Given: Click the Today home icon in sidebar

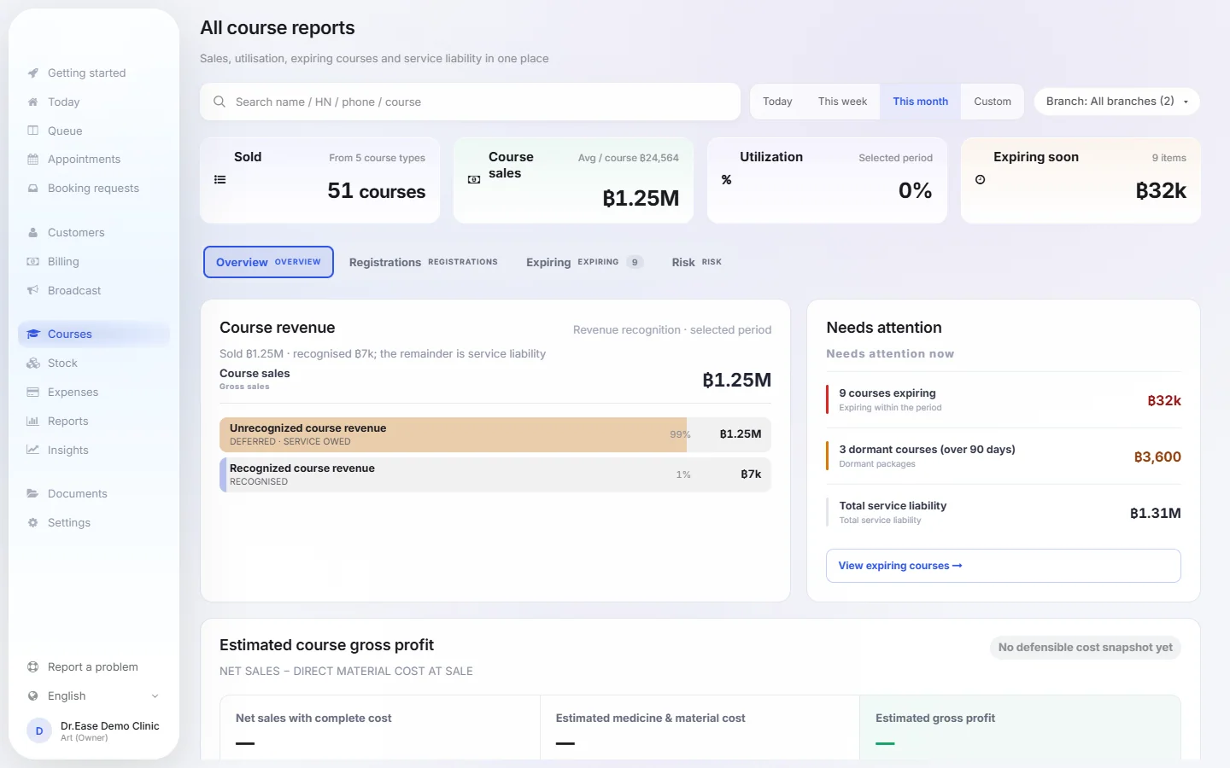Looking at the screenshot, I should (32, 102).
